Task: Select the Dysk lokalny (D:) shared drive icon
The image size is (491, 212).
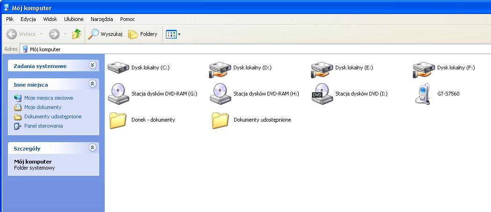Action: pos(220,69)
